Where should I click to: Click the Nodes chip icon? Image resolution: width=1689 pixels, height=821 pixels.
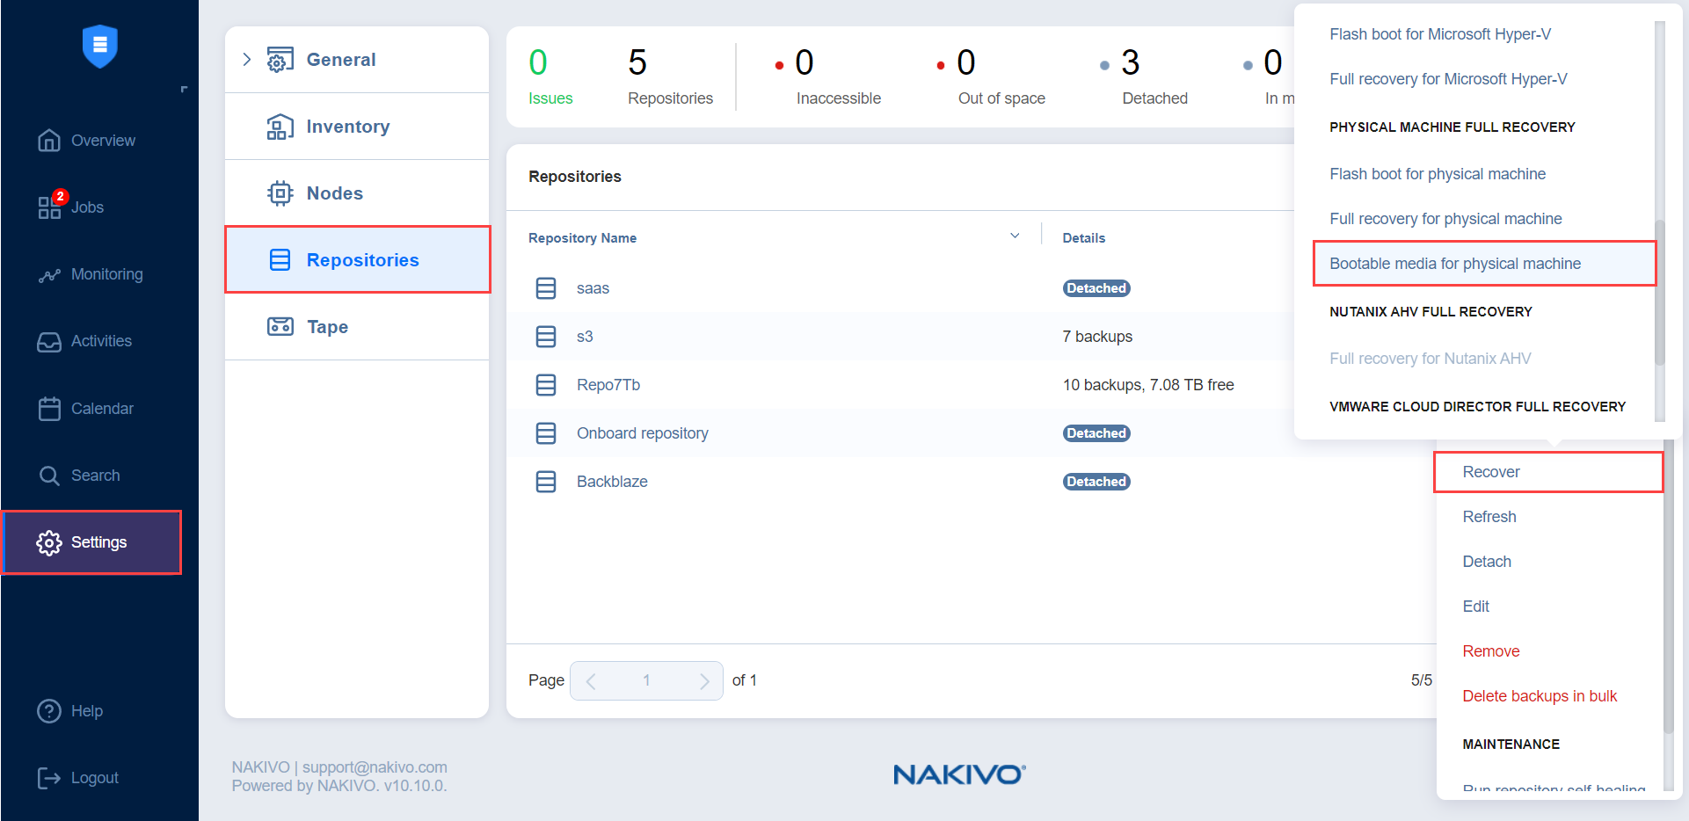point(280,193)
